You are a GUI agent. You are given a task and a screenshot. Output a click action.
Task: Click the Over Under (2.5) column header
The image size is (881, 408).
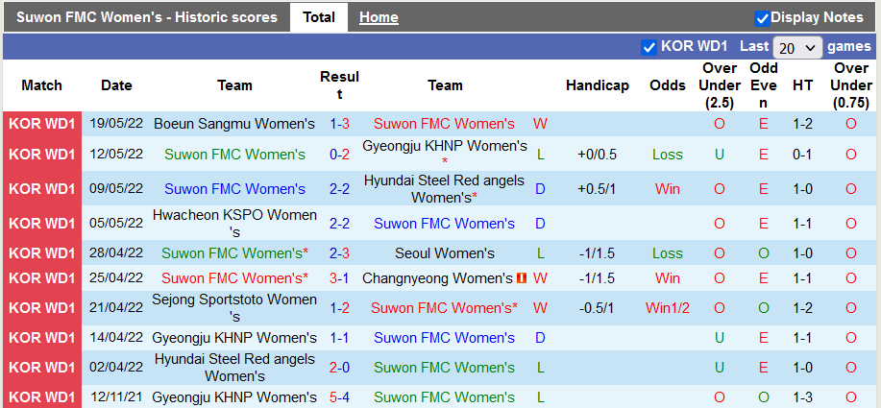[720, 85]
